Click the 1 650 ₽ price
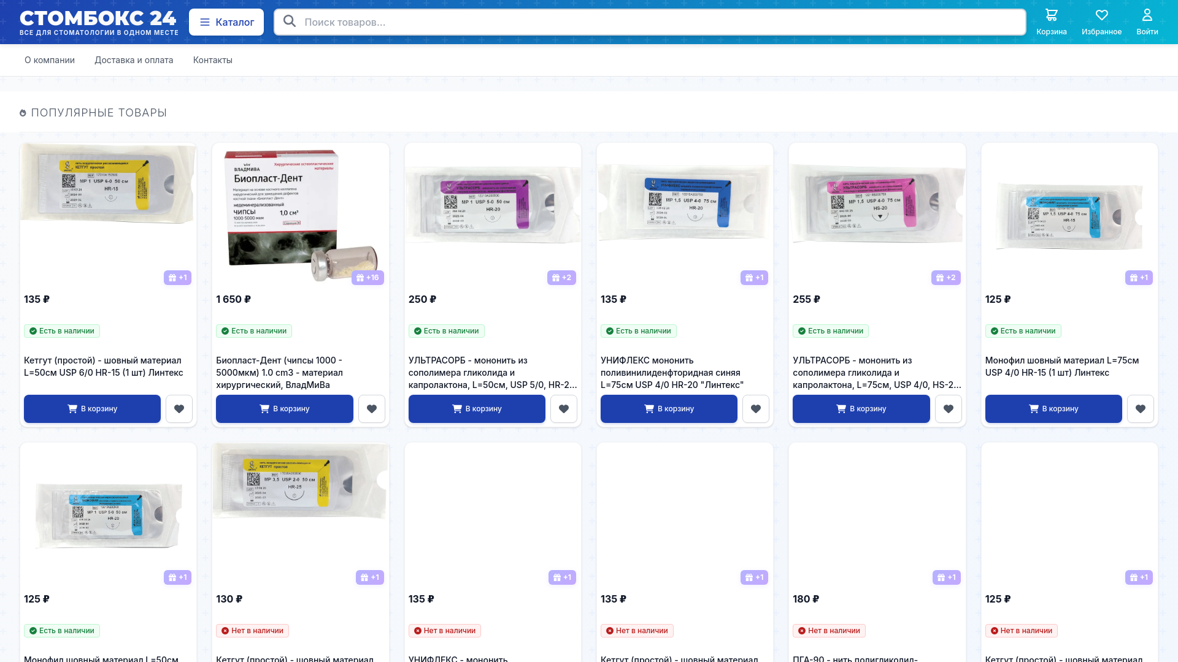Screen dimensions: 1178x662 coord(233,299)
